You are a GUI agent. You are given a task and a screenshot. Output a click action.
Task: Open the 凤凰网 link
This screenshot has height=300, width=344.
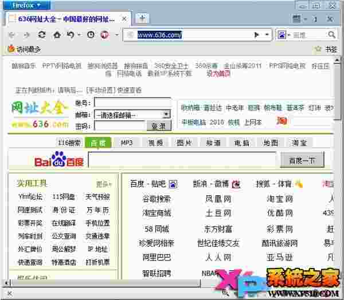pos(218,199)
